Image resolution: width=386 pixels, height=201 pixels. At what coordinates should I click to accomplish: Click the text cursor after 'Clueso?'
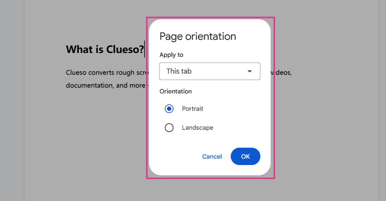(145, 49)
